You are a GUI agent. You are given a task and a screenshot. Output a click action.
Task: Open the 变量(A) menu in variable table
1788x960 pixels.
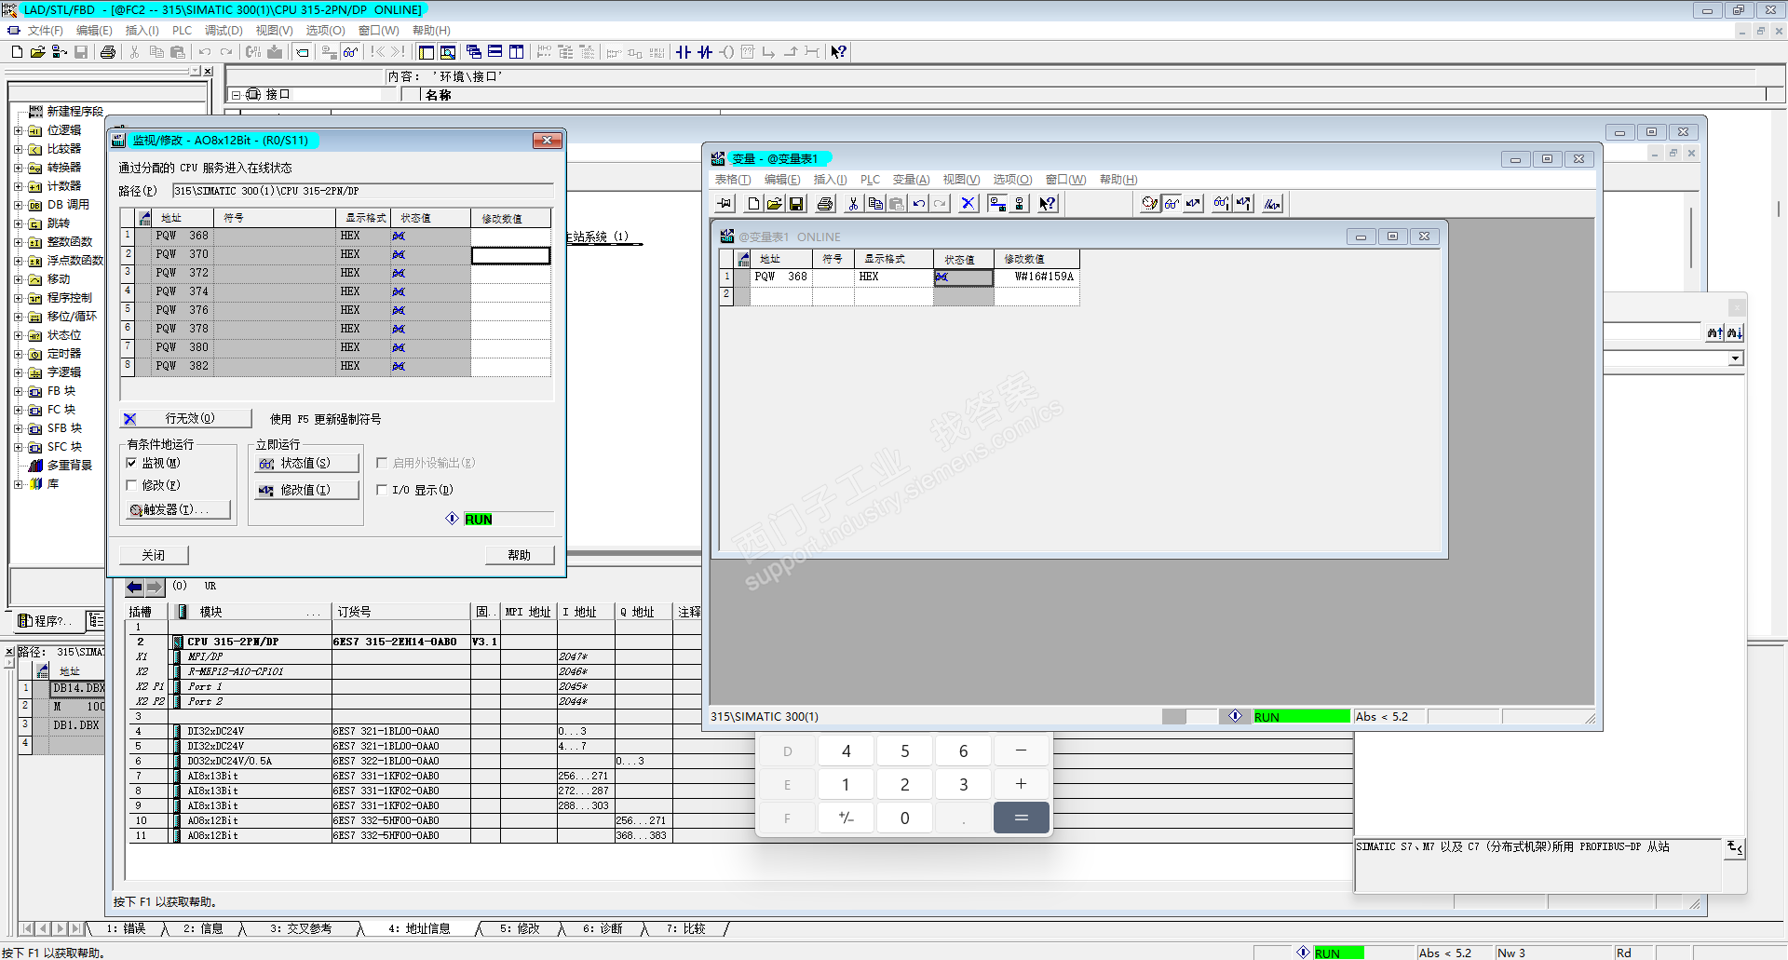[911, 180]
